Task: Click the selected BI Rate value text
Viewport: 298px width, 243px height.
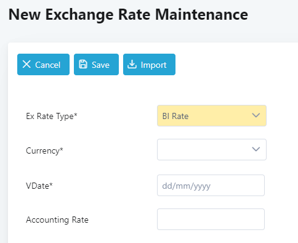Action: point(175,117)
